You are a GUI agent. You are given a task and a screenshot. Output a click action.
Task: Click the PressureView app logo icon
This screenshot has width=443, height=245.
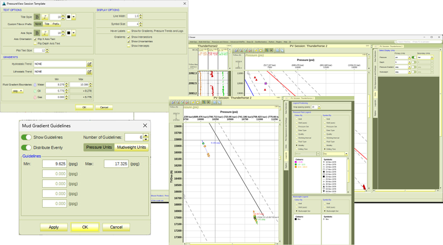point(3,3)
